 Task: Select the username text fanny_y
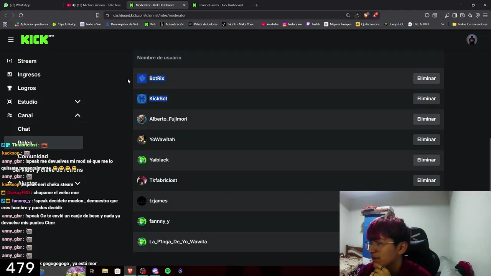[x=159, y=221]
